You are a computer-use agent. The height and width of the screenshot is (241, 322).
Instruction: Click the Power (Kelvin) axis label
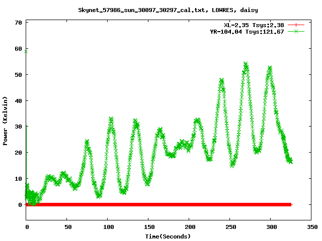(5, 121)
